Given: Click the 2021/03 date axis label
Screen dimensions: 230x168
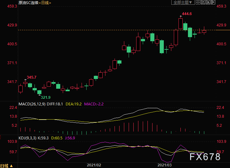Looking at the screenshot, I should (164, 165).
